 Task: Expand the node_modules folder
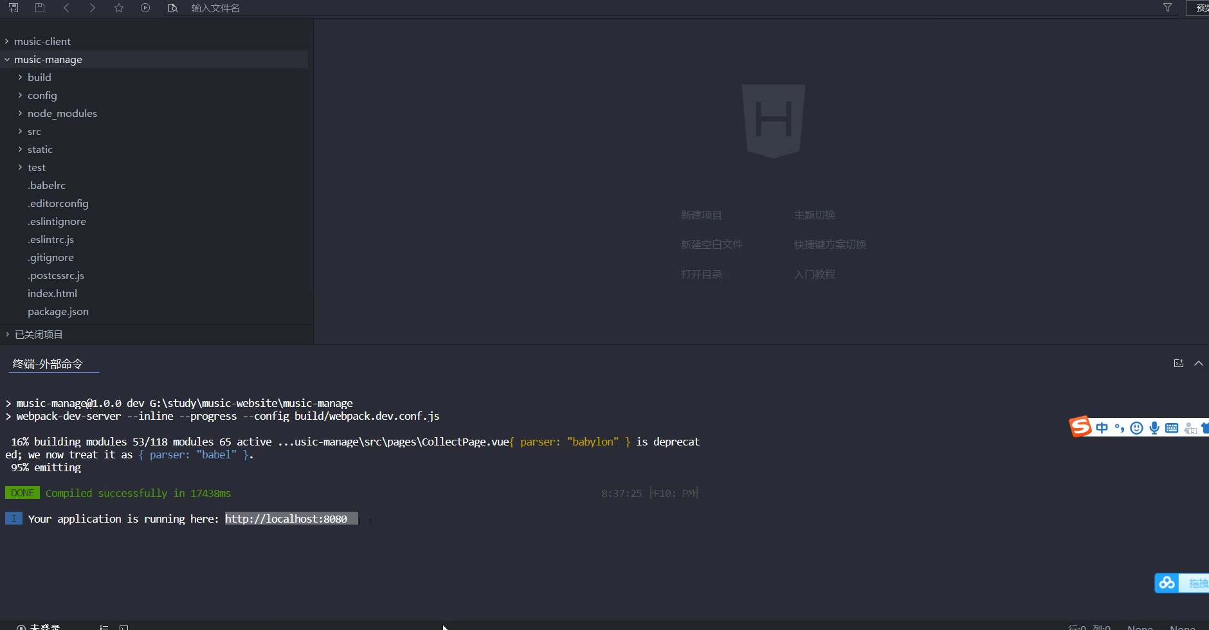(20, 113)
